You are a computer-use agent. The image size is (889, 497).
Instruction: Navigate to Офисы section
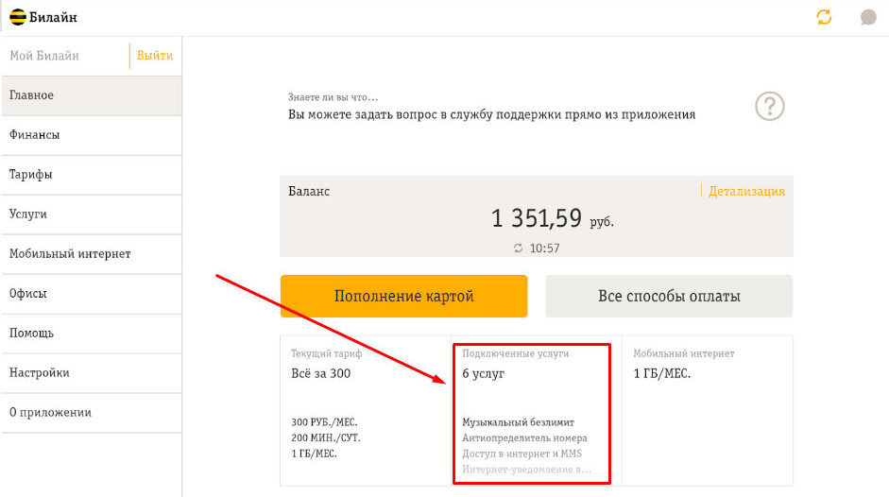pyautogui.click(x=91, y=294)
